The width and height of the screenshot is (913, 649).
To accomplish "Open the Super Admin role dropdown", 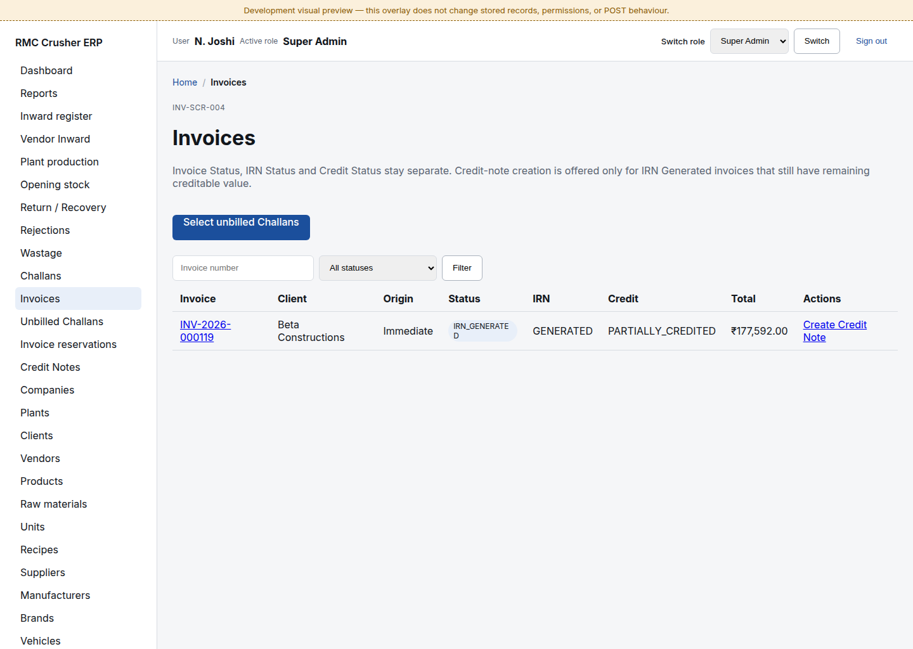I will point(749,41).
